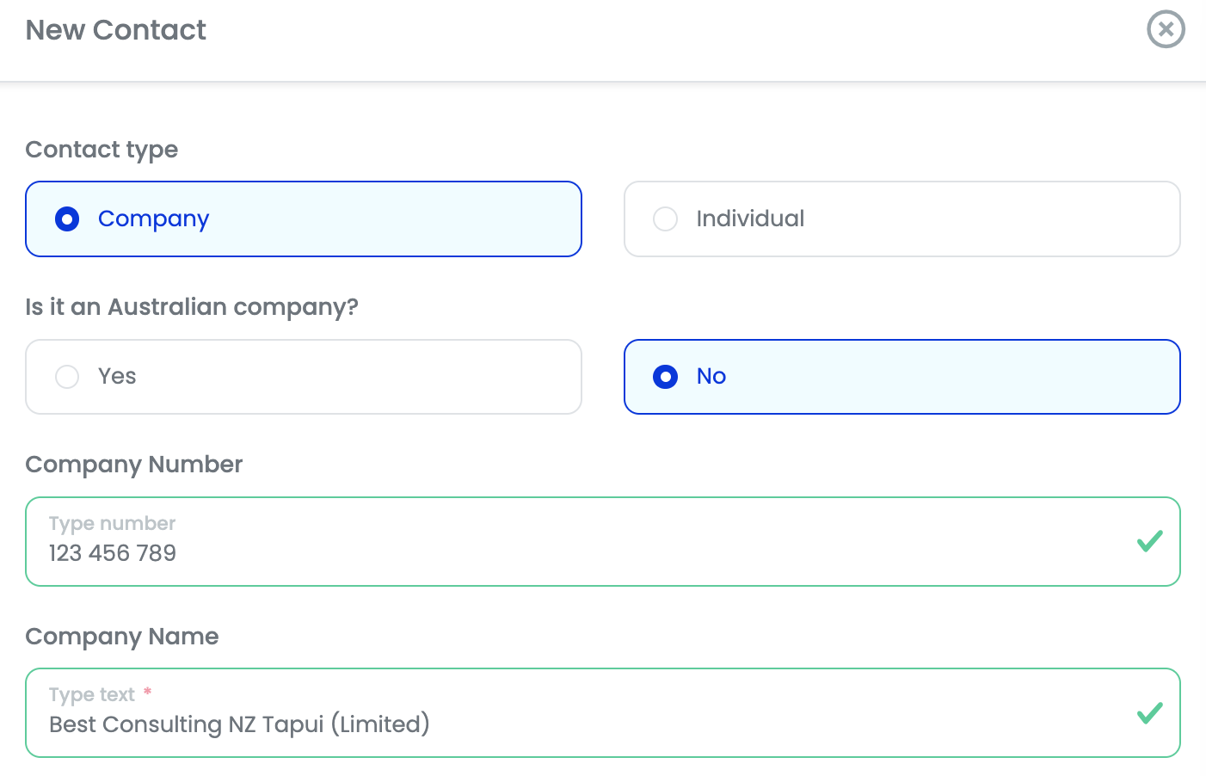The image size is (1206, 776).
Task: Click the Contact type section heading
Action: [x=102, y=149]
